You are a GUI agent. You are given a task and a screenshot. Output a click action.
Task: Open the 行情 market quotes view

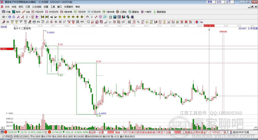6,12
